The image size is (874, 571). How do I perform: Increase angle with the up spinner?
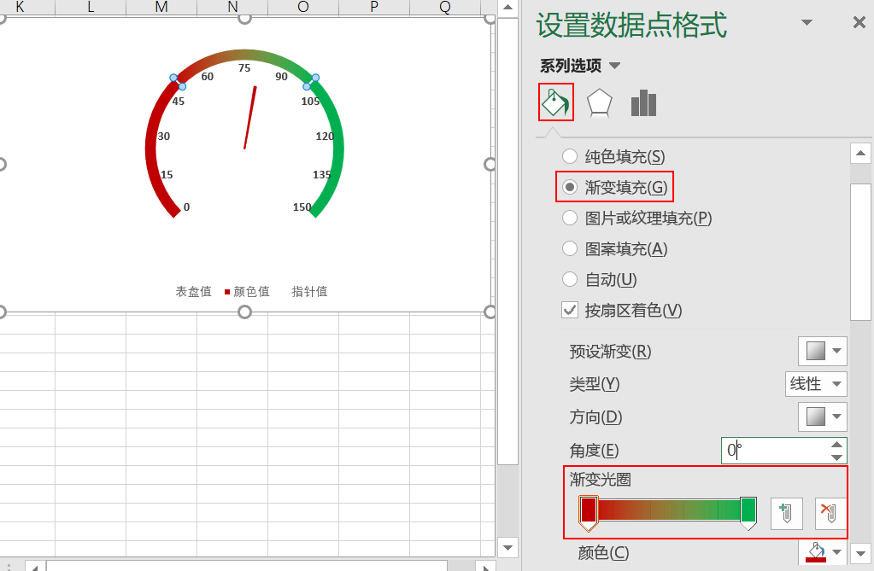(836, 444)
